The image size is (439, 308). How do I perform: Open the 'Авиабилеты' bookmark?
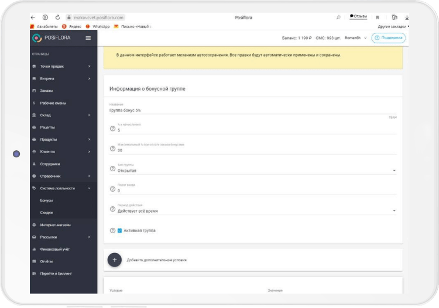click(x=44, y=26)
